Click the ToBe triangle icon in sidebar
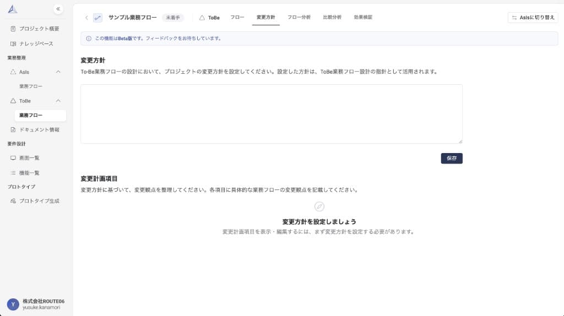 click(13, 101)
